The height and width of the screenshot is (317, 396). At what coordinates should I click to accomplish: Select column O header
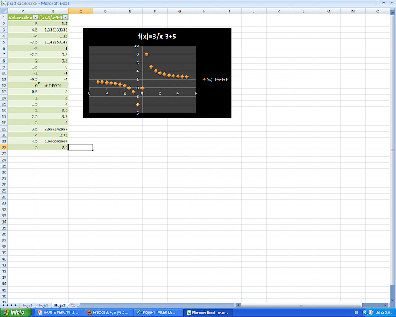click(377, 11)
